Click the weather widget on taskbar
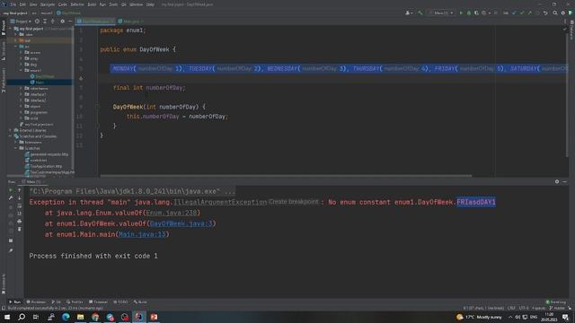The image size is (575, 323). [479, 317]
